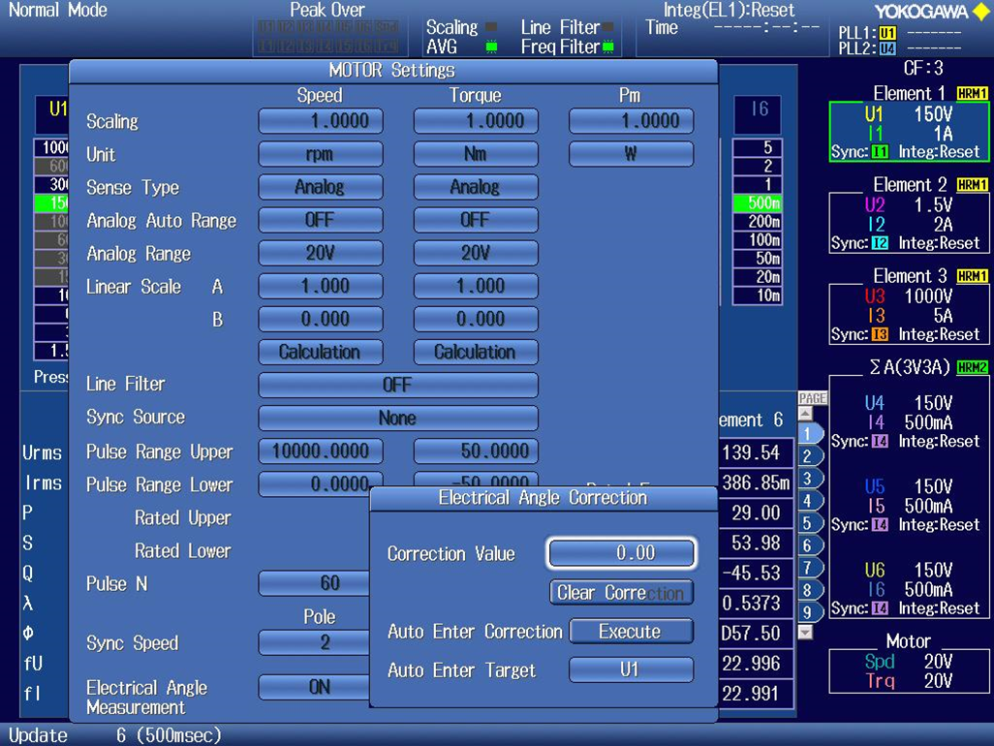994x746 pixels.
Task: Select the Pm unit W field
Action: [631, 154]
